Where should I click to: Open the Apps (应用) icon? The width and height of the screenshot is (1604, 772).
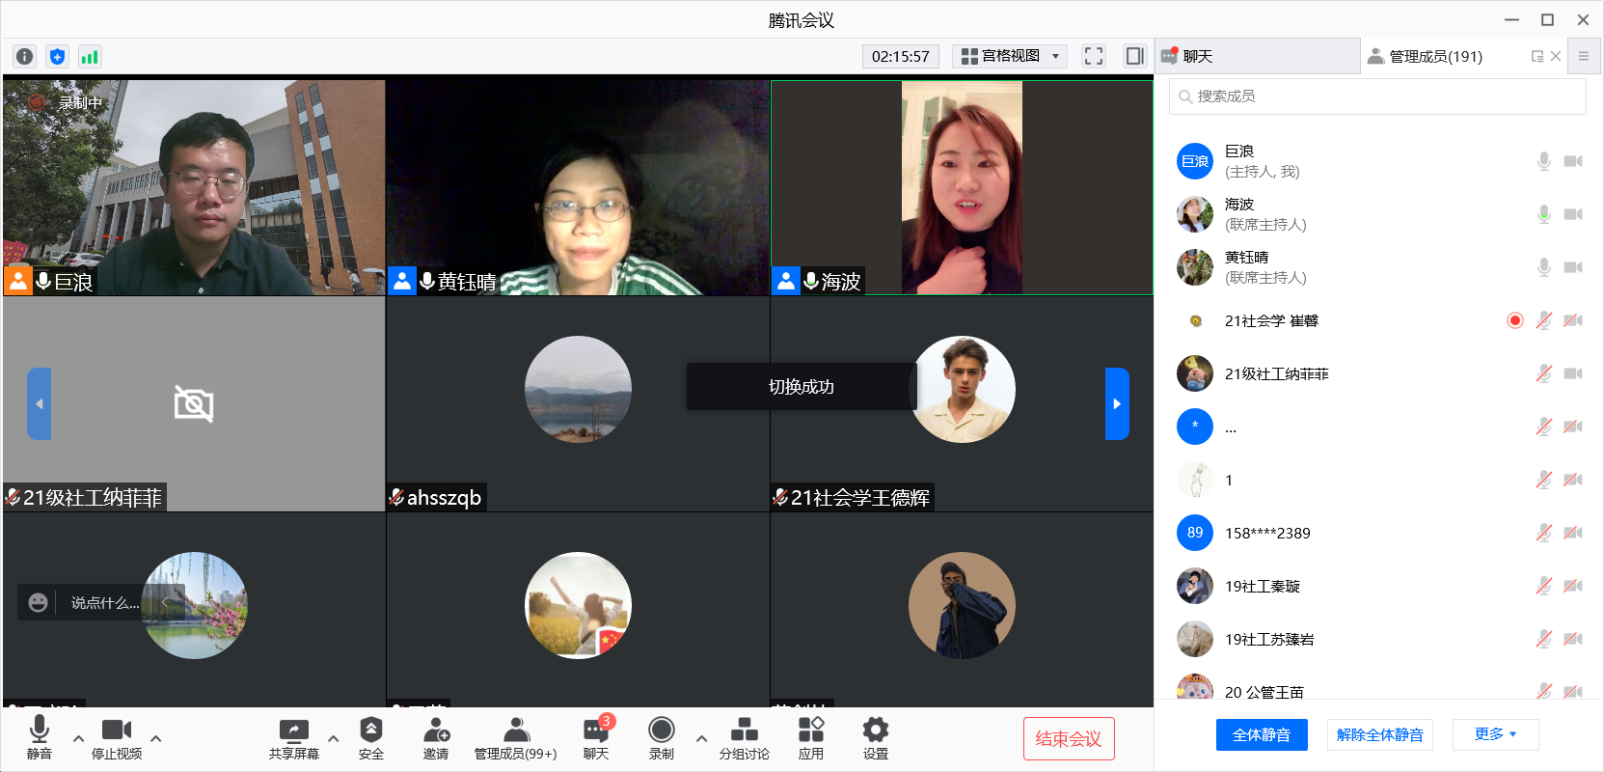(x=810, y=738)
